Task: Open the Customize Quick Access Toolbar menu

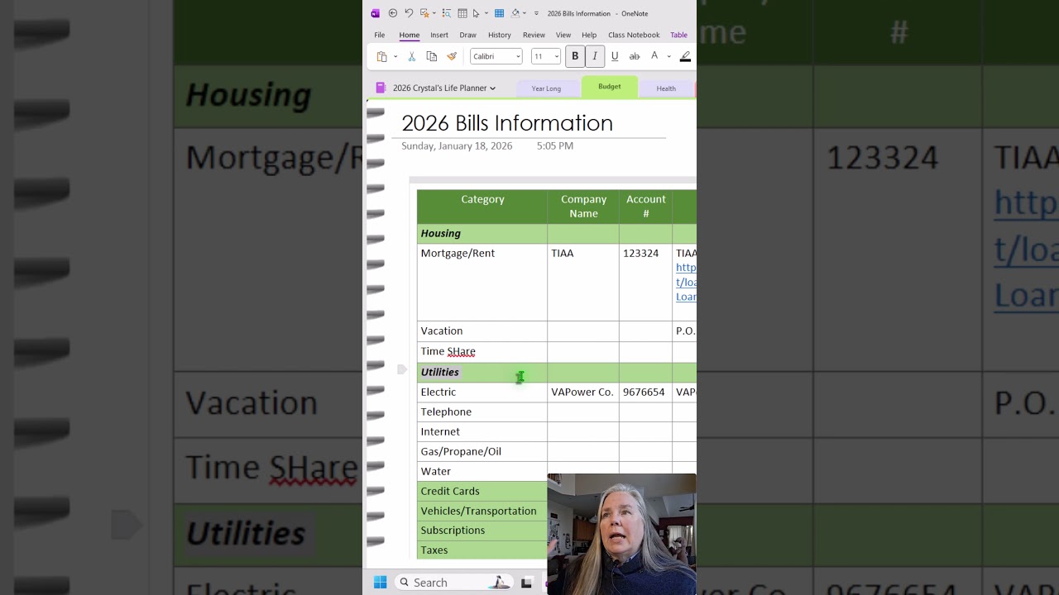Action: pos(536,13)
